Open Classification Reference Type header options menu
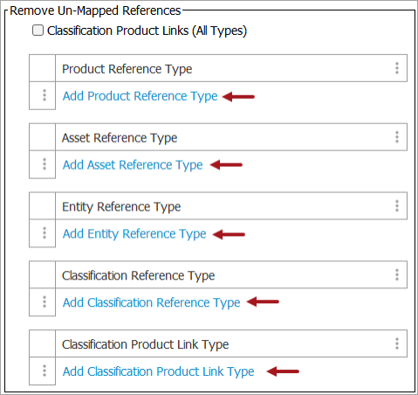The image size is (418, 395). [397, 274]
